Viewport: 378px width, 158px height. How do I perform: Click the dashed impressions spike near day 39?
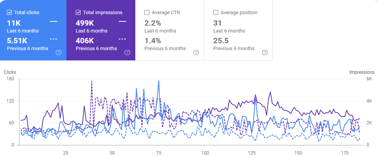coord(92,81)
